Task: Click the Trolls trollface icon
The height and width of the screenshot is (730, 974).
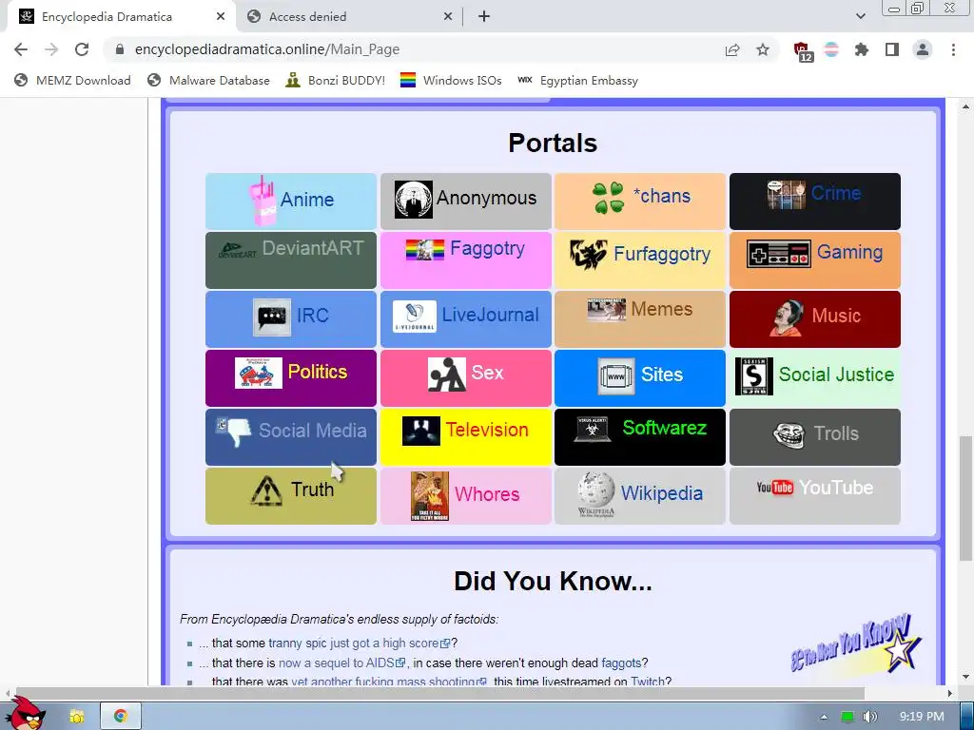Action: (x=789, y=435)
